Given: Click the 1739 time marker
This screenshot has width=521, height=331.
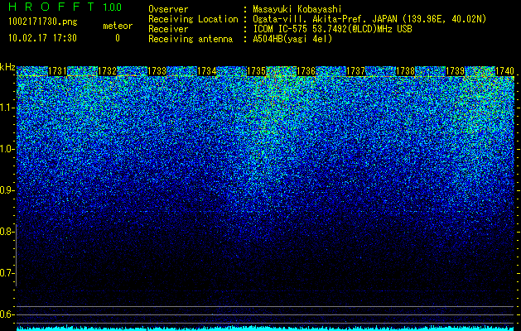Looking at the screenshot, I should pyautogui.click(x=455, y=71).
